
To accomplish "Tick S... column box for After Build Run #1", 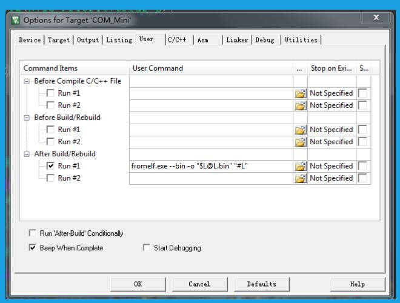I will coord(362,166).
